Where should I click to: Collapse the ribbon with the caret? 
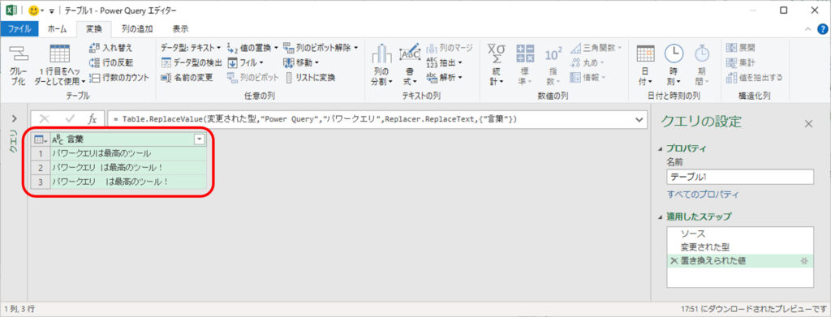pos(807,30)
